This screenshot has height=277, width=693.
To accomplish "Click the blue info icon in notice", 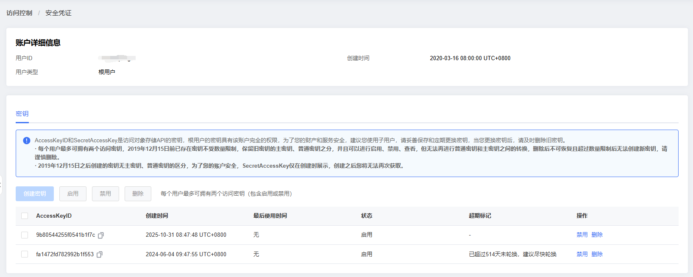I will coord(27,141).
